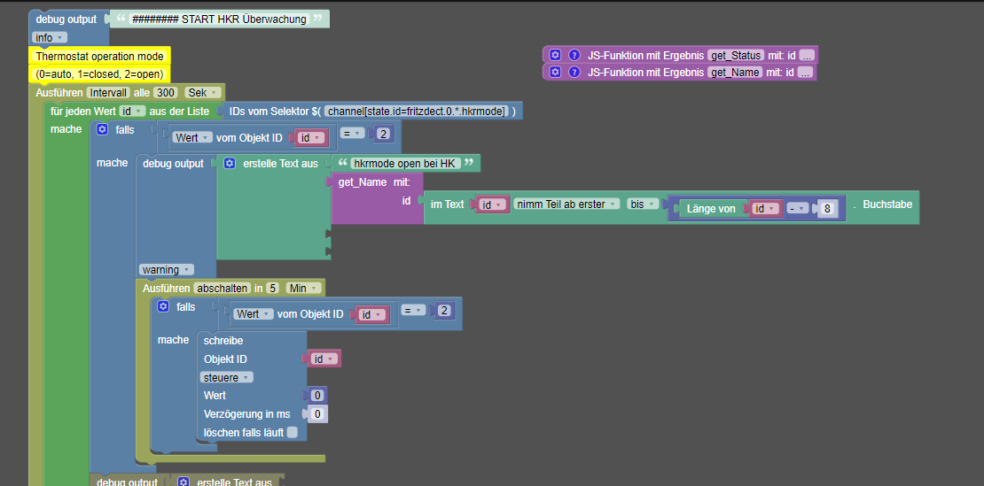Click help question mark on get_Name function
The height and width of the screenshot is (486, 984).
574,72
